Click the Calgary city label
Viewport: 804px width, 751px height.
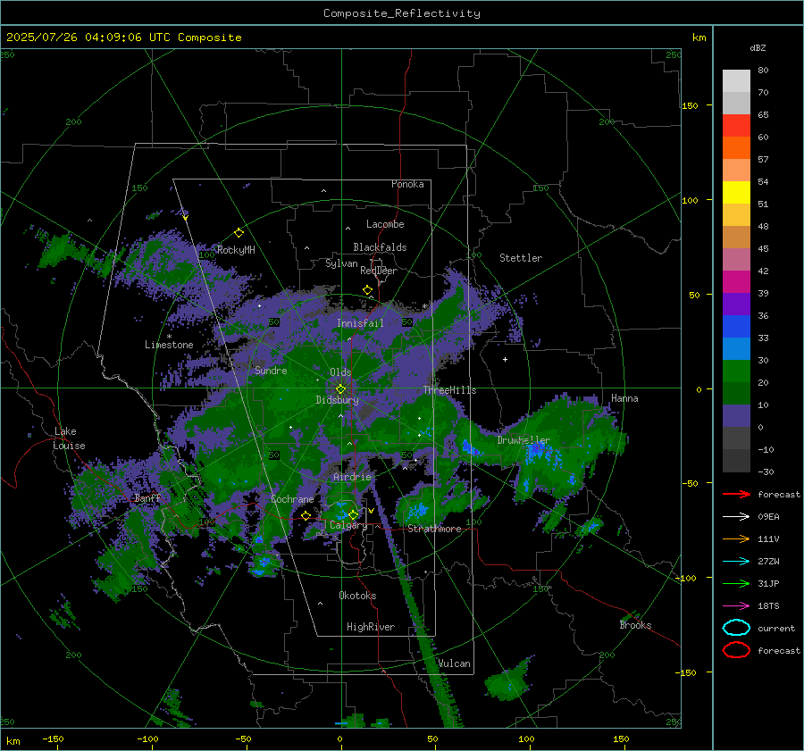(x=348, y=525)
